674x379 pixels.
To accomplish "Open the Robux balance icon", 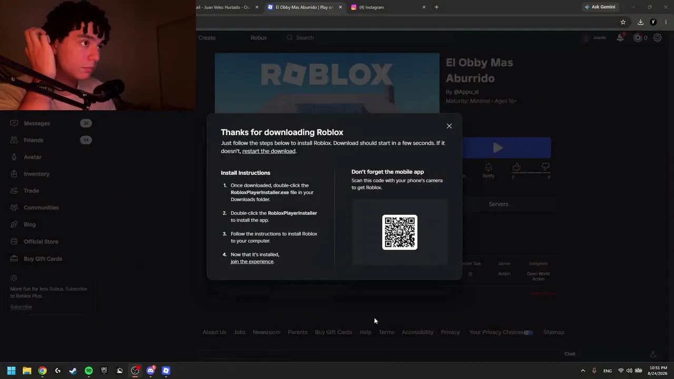I will [638, 38].
